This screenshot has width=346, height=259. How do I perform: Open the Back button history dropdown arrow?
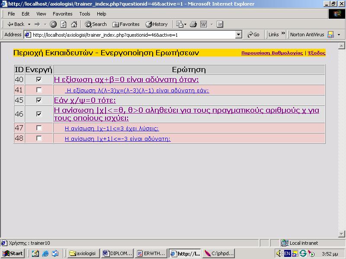[x=29, y=24]
